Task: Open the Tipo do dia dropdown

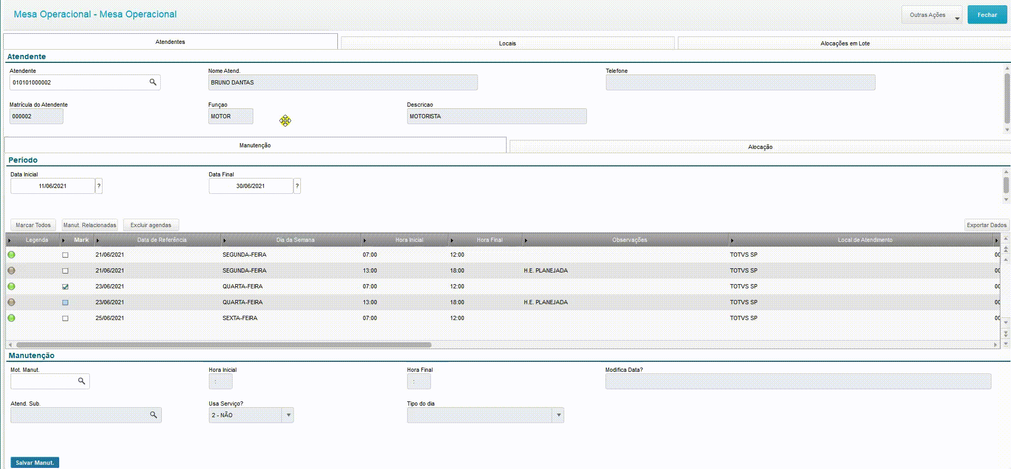Action: point(558,415)
